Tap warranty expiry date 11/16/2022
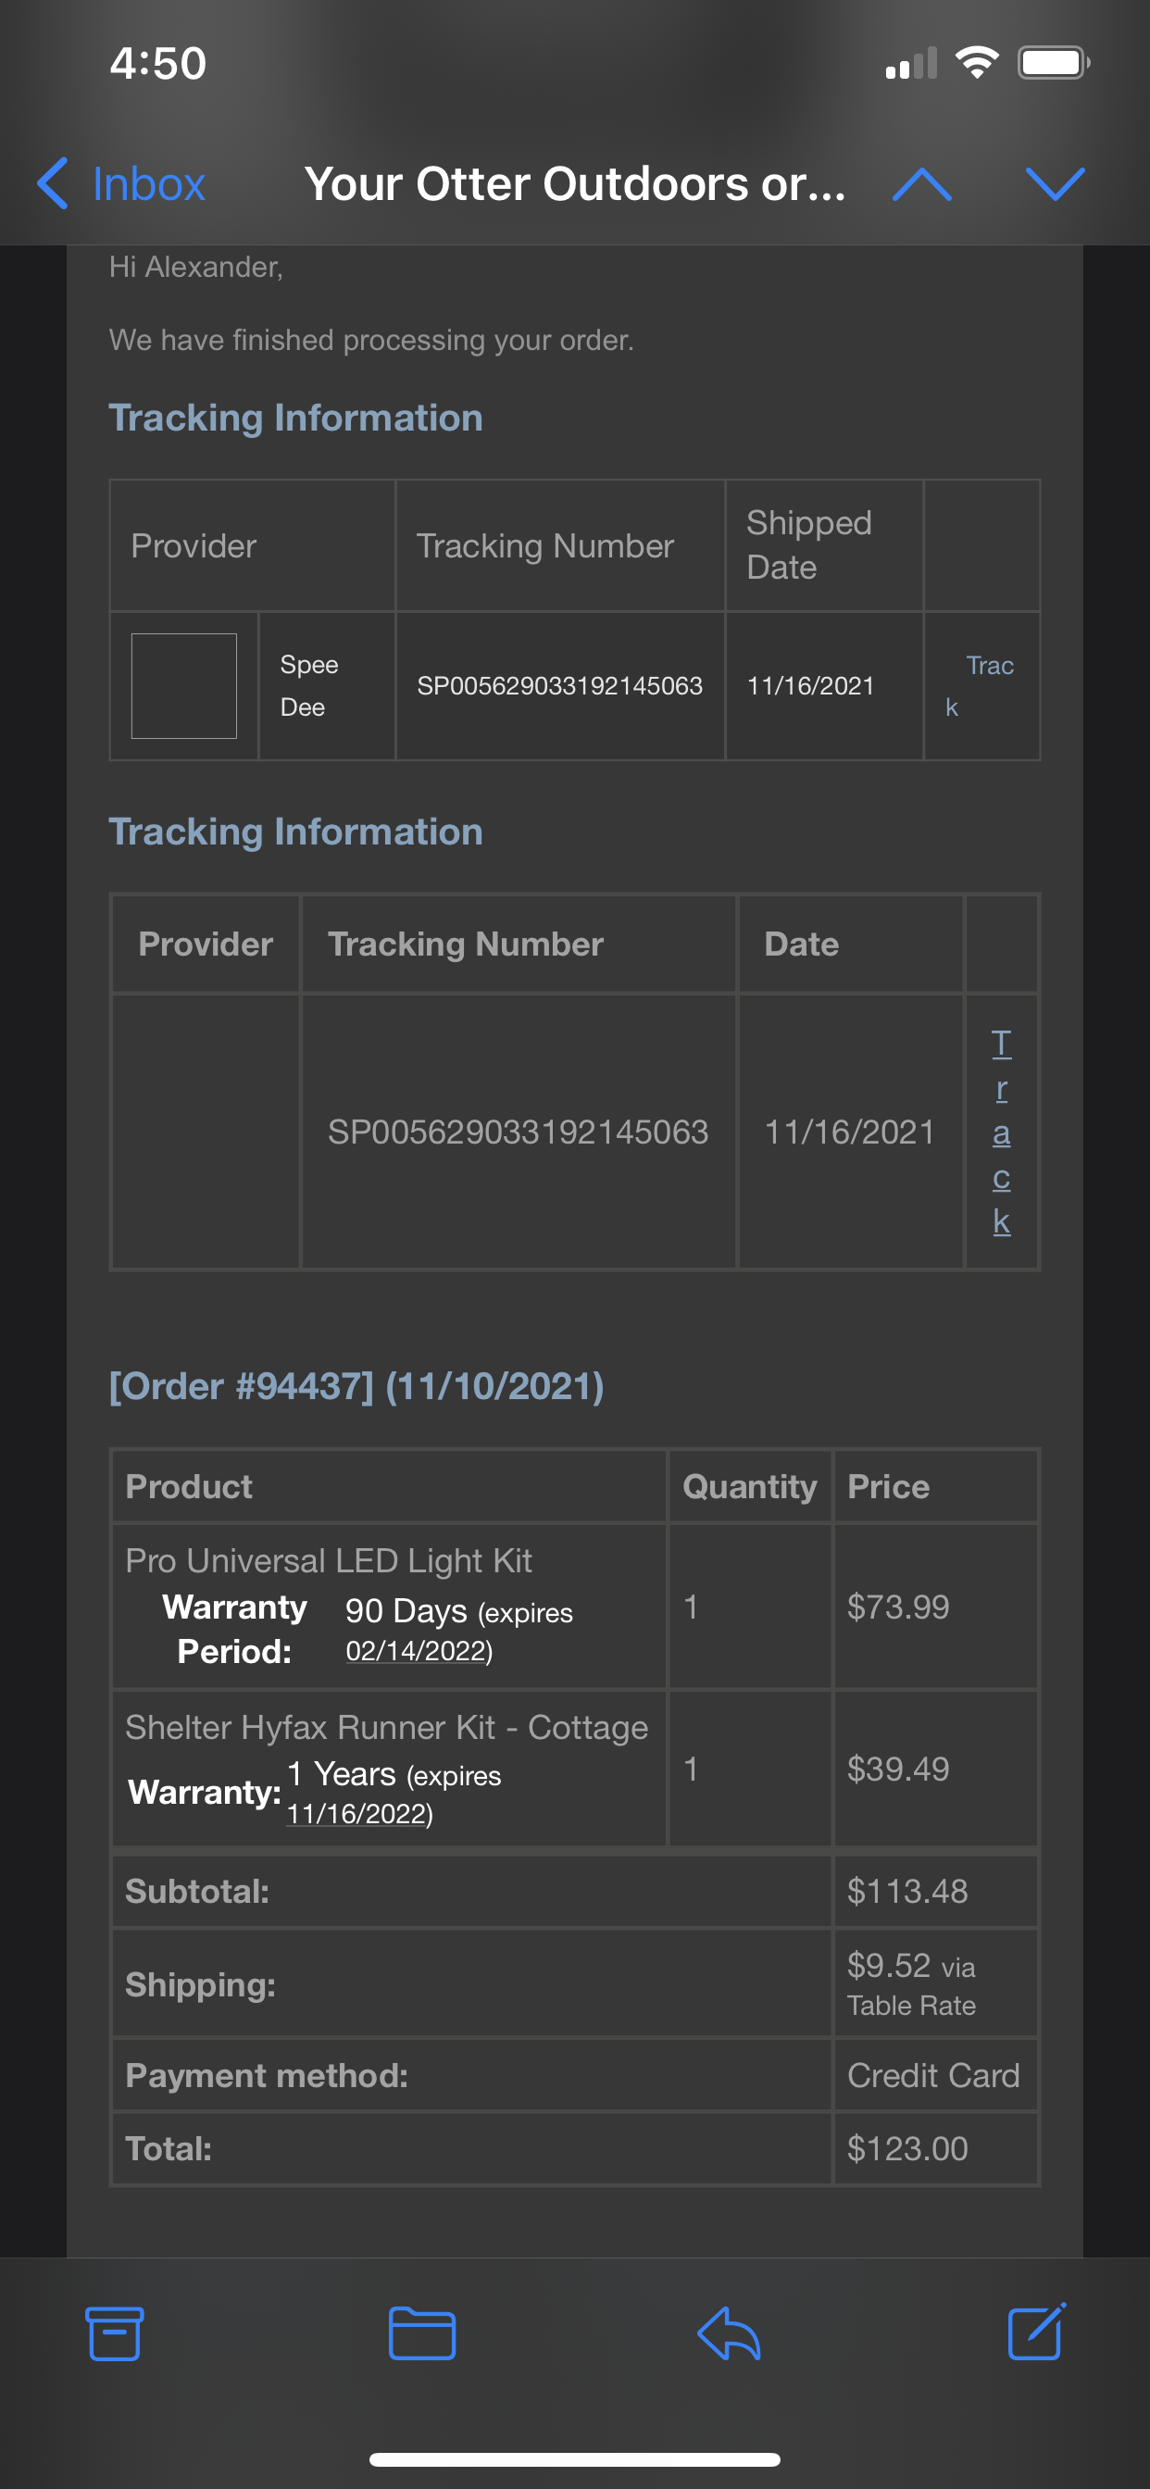The height and width of the screenshot is (2489, 1150). click(359, 1815)
